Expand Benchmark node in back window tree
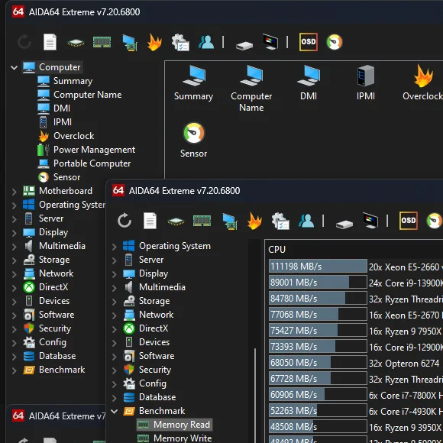Image resolution: width=443 pixels, height=443 pixels. (14, 370)
